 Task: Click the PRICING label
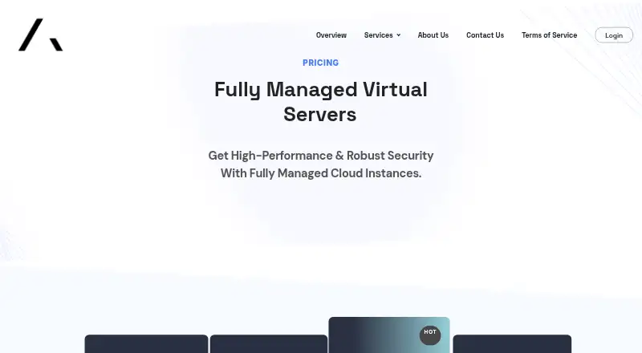pos(320,63)
